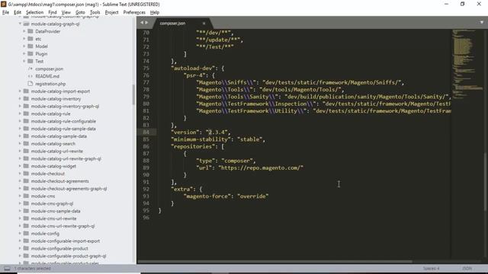The height and width of the screenshot is (274, 488).
Task: Expand the module-cms folder
Action: [x=20, y=196]
